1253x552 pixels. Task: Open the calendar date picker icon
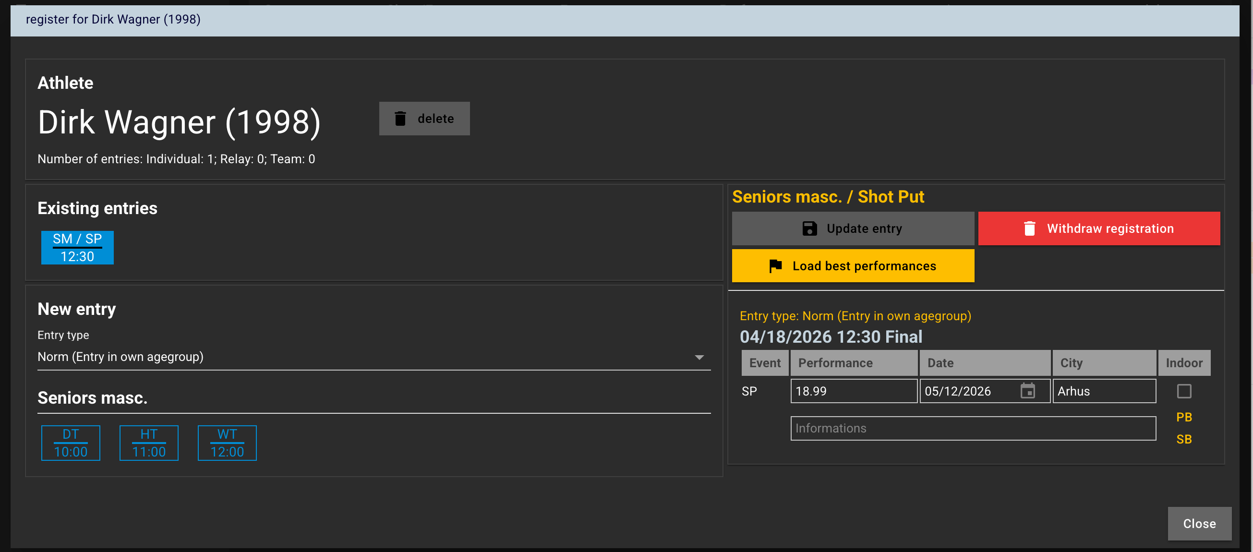[x=1027, y=391]
